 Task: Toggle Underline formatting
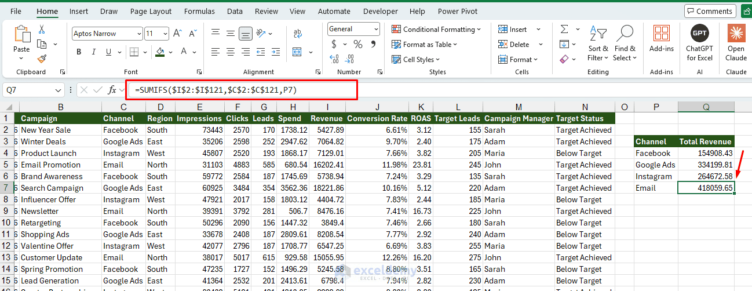click(109, 52)
